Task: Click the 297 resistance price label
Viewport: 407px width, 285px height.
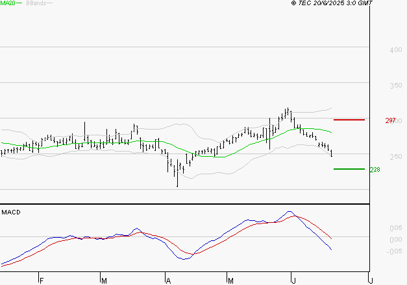Action: click(390, 120)
